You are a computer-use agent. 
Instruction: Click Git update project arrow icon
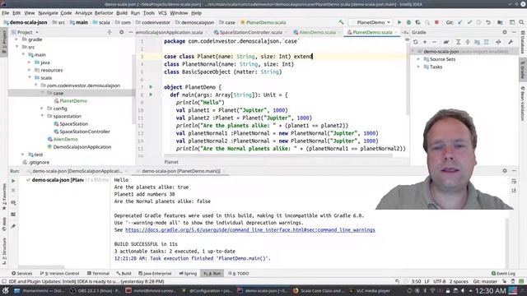coord(459,22)
